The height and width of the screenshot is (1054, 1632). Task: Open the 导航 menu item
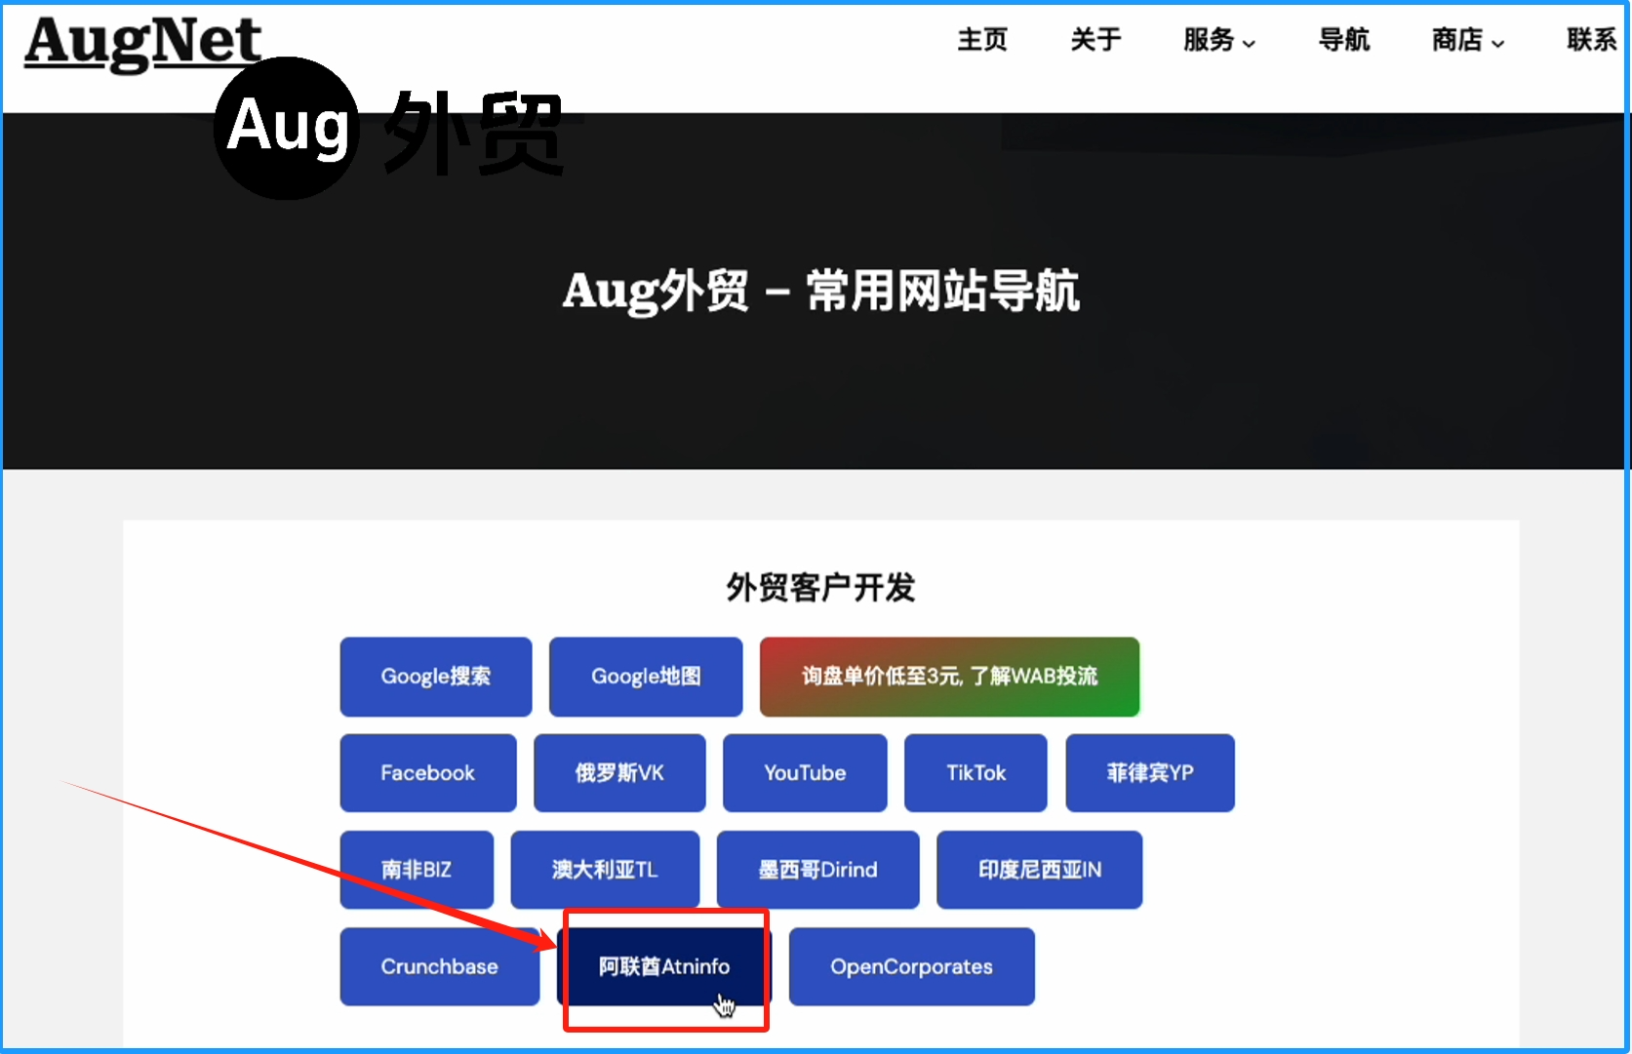(1344, 40)
